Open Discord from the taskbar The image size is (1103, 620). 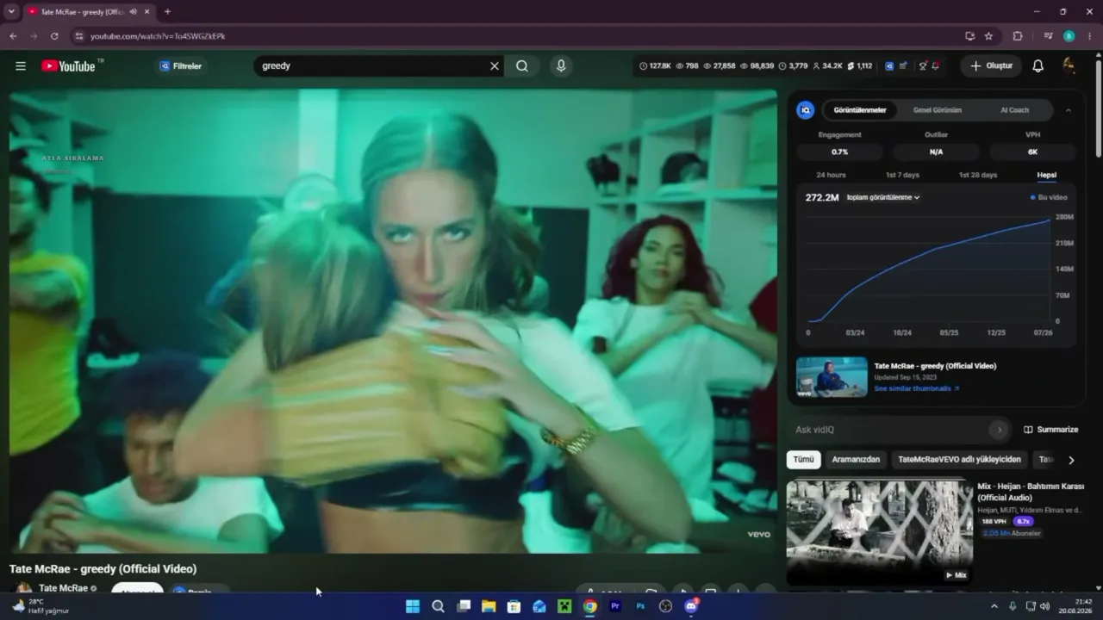[691, 606]
